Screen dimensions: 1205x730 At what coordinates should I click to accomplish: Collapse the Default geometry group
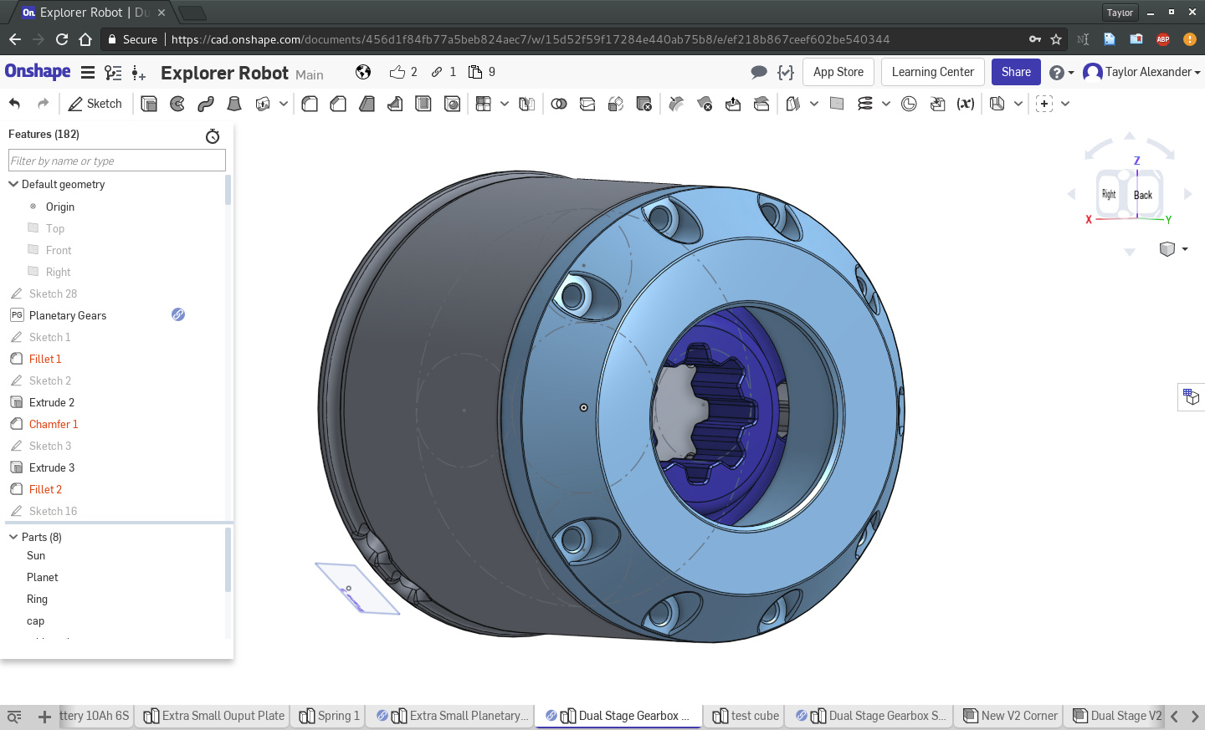13,184
